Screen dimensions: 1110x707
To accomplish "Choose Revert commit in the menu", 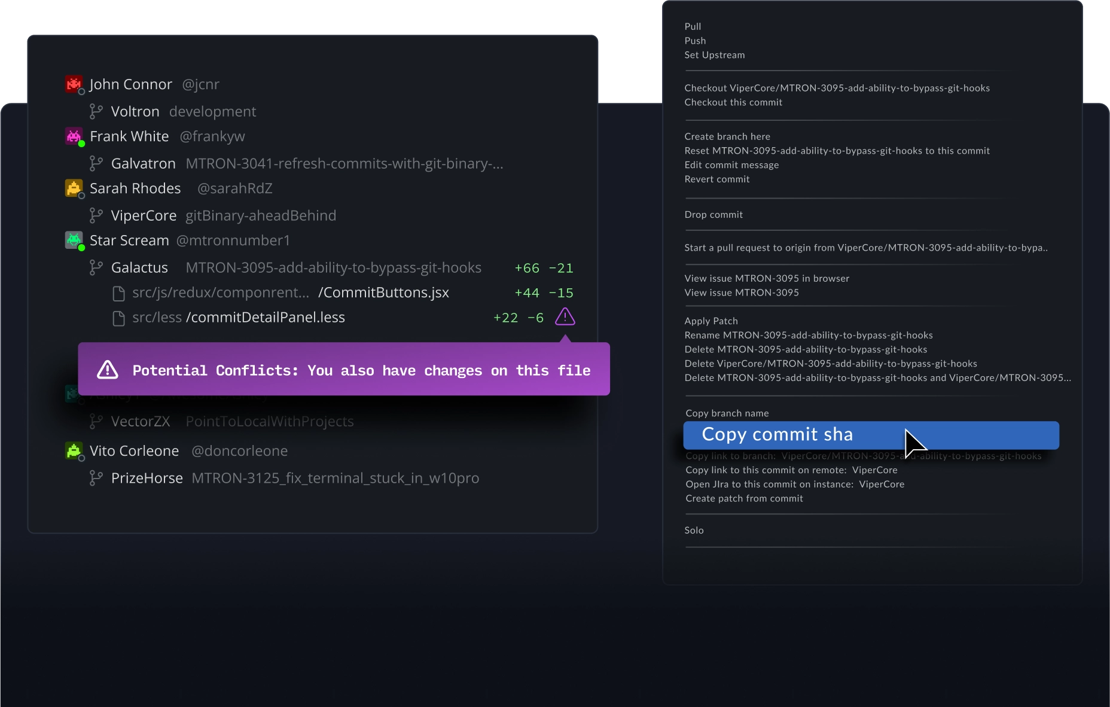I will tap(716, 179).
